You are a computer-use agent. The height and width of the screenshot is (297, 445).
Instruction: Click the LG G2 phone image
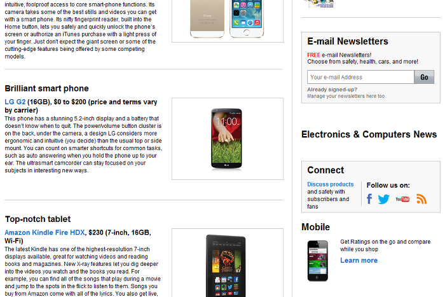coord(226,139)
